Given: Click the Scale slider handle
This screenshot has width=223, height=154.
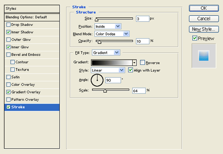Looking at the screenshot, I should 105,91.
